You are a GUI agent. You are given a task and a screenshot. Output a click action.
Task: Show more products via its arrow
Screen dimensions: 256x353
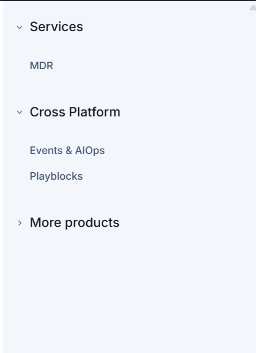[20, 223]
